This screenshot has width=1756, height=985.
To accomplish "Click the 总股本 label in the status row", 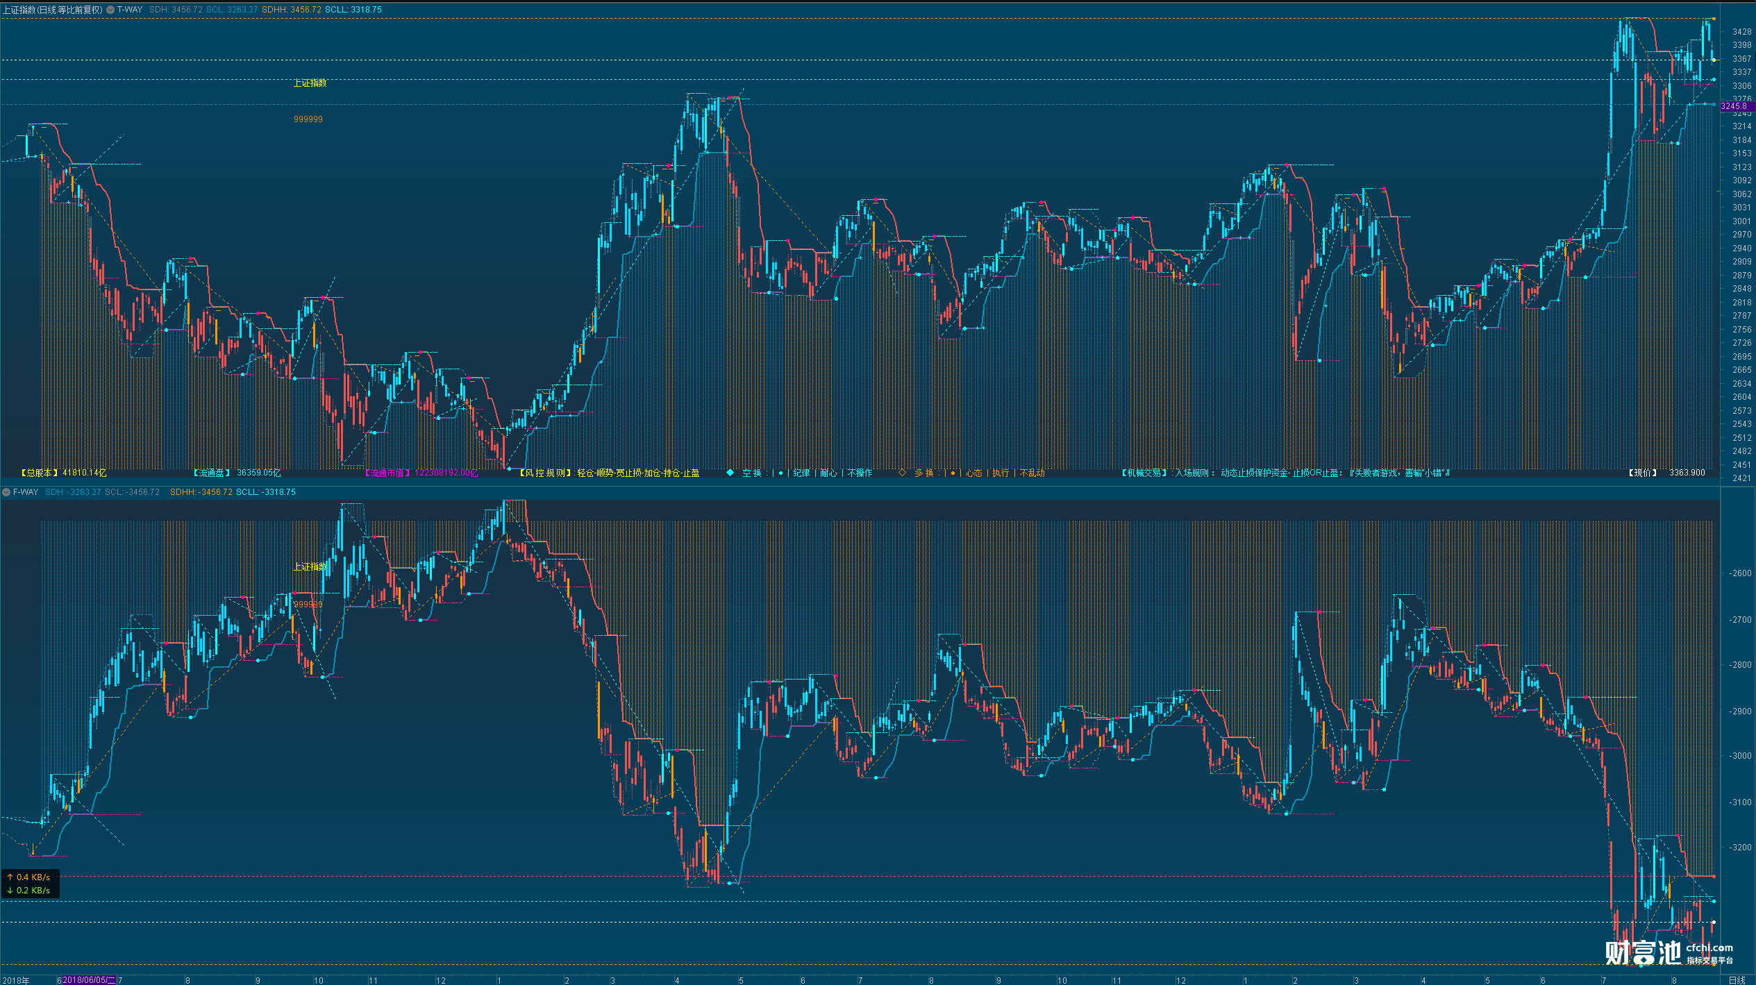I will pyautogui.click(x=40, y=473).
